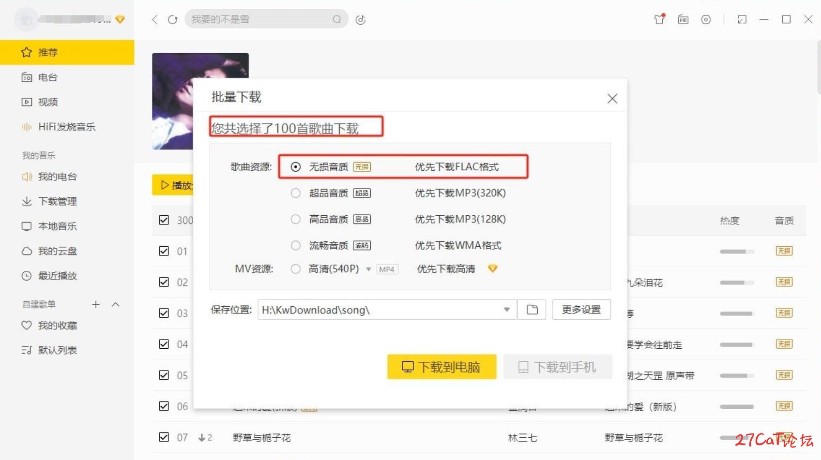
Task: Click the search magnifier icon
Action: 337,19
